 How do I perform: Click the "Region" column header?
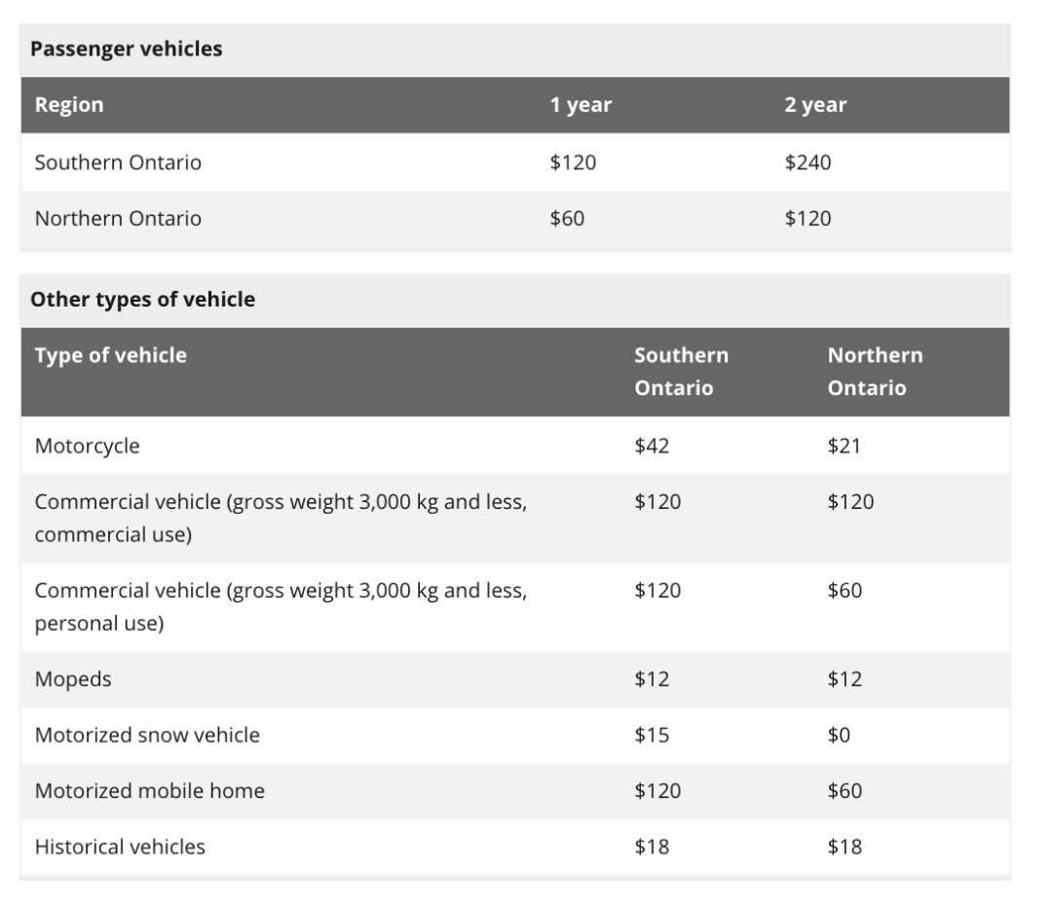68,105
